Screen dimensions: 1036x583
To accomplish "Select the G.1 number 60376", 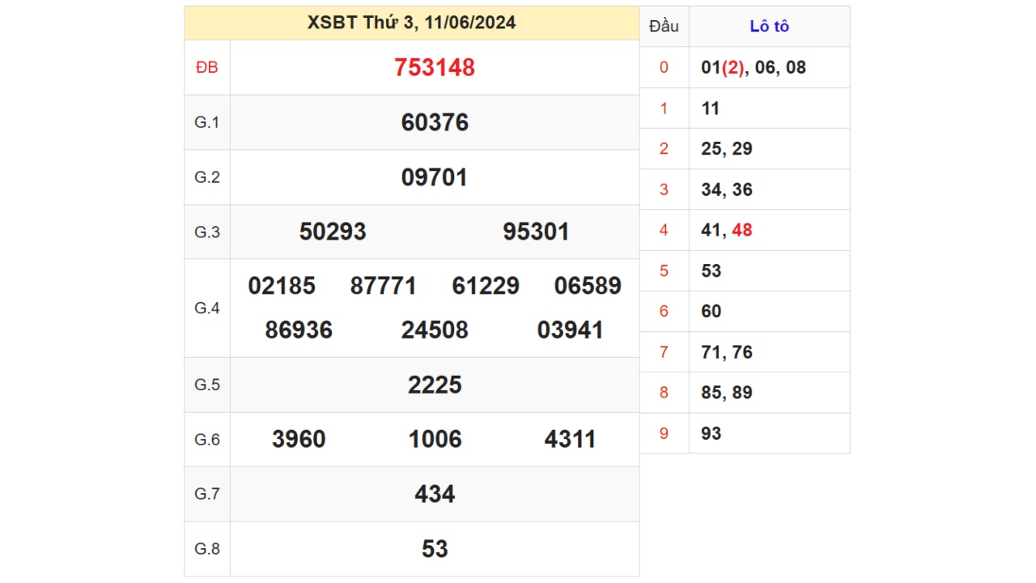I will [x=435, y=122].
